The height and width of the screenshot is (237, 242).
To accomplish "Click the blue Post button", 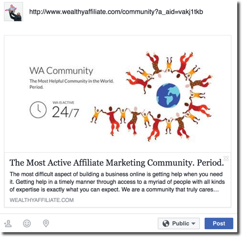I will coord(219,224).
